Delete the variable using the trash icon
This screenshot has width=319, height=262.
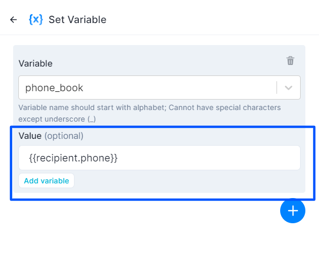[290, 61]
